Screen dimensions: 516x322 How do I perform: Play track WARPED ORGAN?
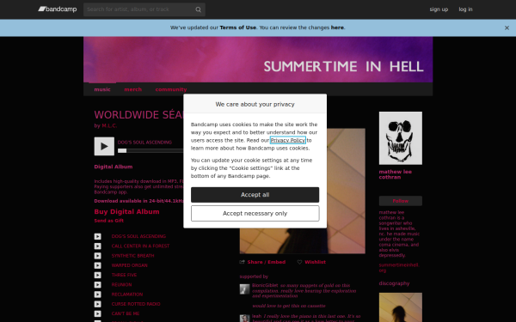tap(98, 265)
